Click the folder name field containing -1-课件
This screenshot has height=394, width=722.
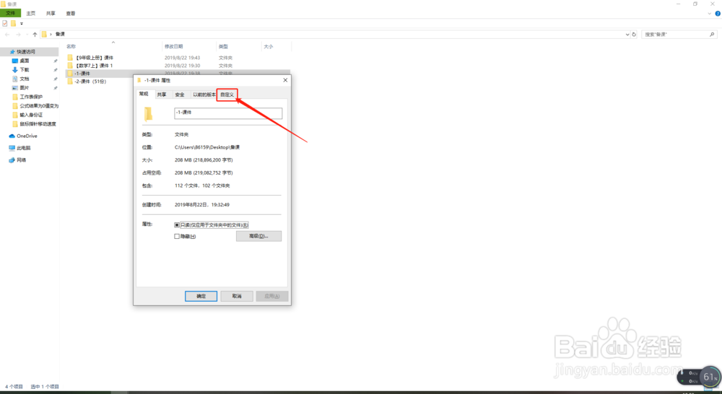pos(228,113)
